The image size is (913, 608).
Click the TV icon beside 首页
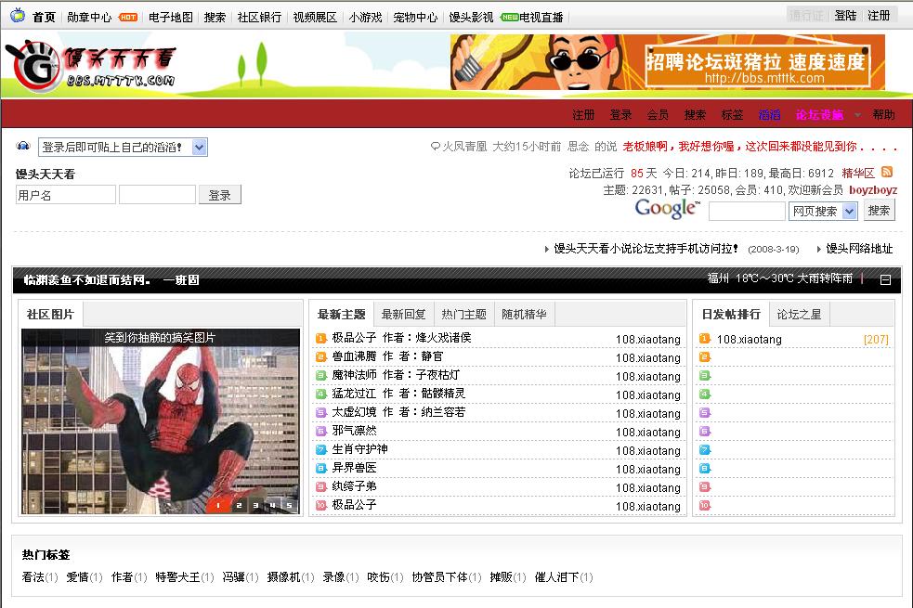[18, 16]
